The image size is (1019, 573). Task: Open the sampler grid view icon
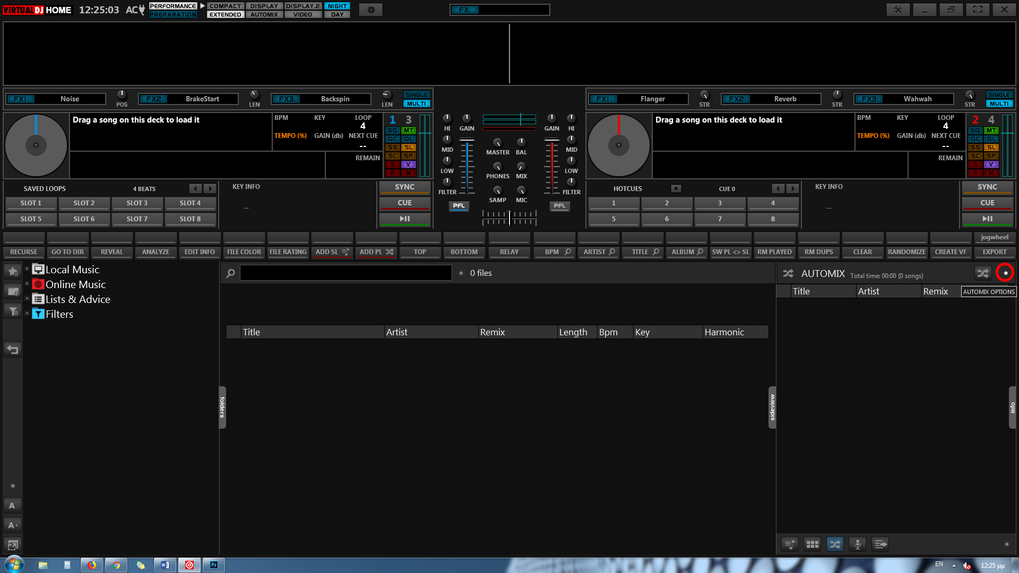click(x=812, y=544)
